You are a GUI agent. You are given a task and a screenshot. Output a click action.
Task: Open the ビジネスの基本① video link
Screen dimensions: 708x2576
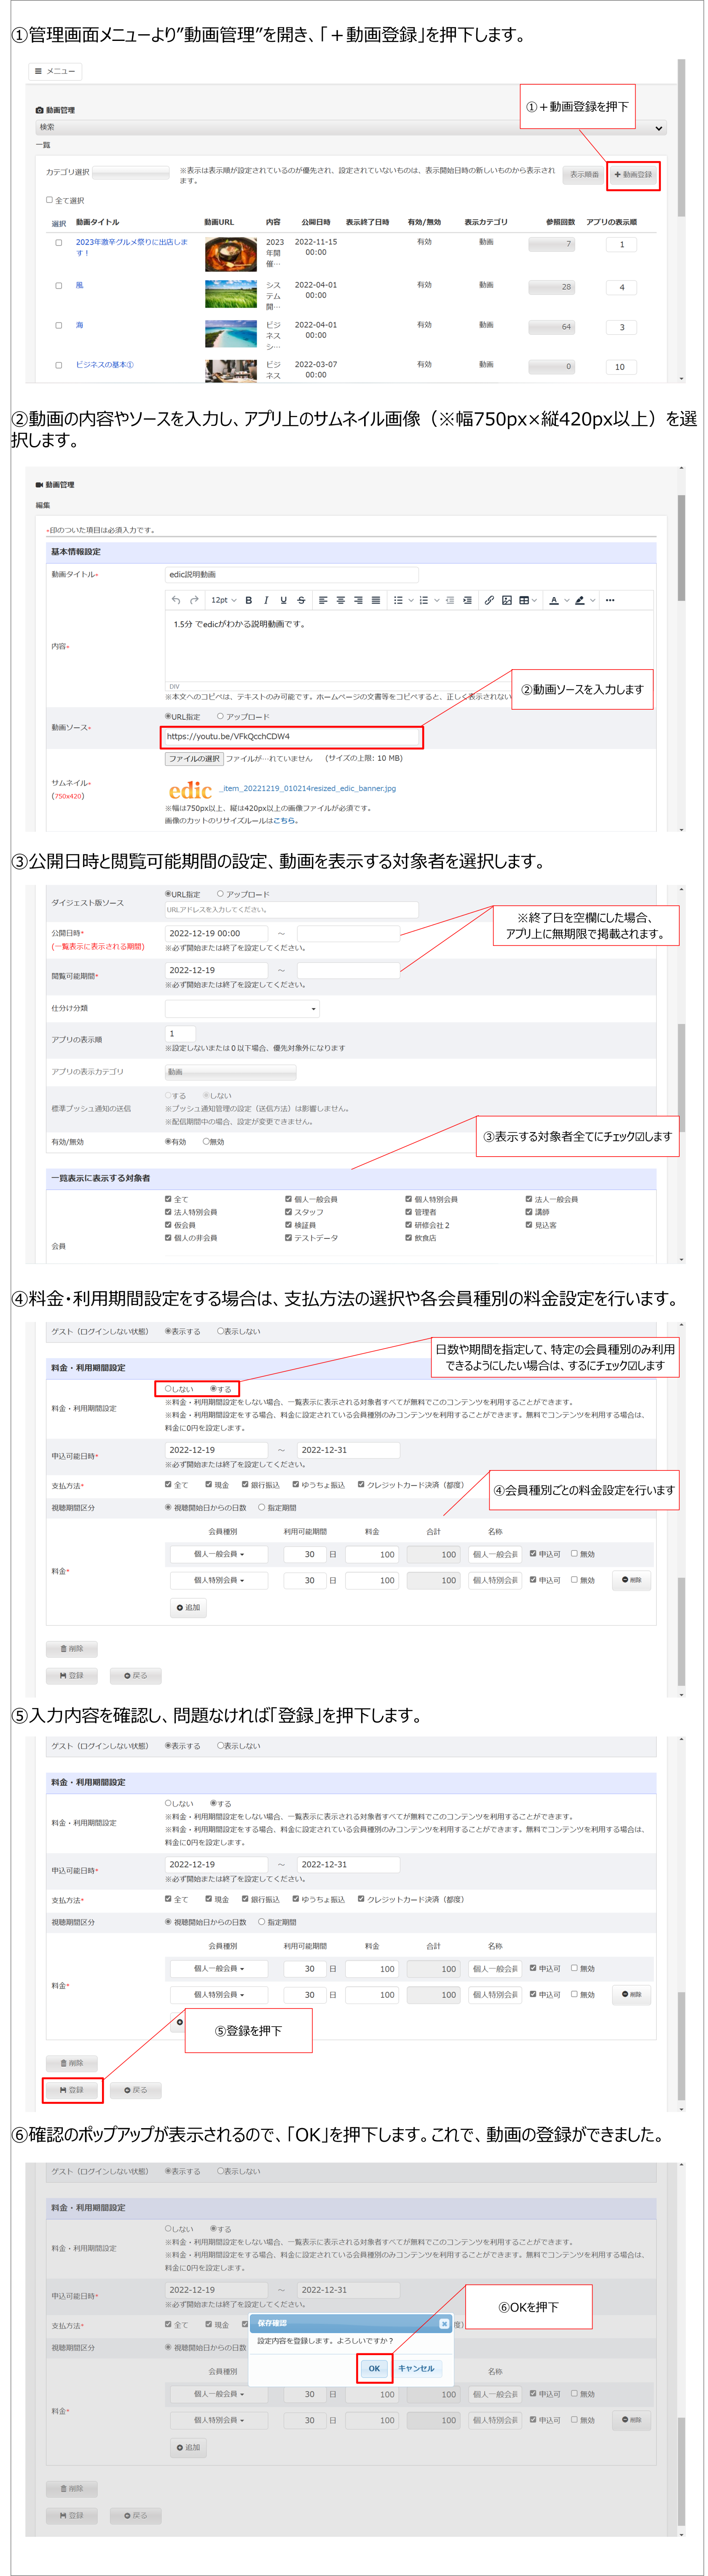105,365
